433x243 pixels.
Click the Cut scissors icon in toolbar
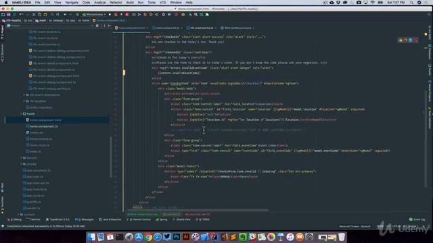coord(34,14)
